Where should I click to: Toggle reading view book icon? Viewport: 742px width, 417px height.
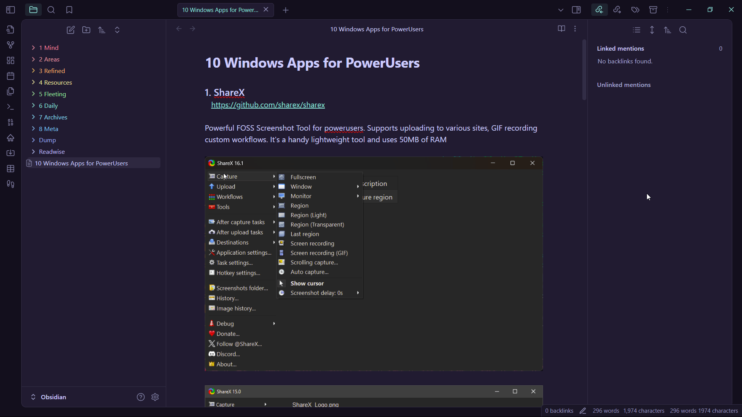tap(562, 29)
